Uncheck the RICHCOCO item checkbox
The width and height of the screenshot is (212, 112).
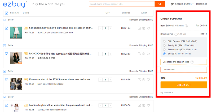point(6,54)
